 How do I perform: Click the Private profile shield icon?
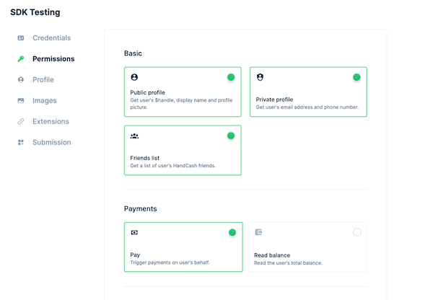[260, 77]
